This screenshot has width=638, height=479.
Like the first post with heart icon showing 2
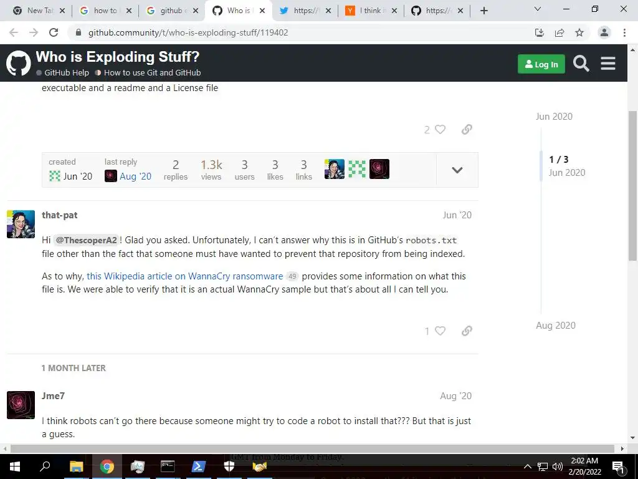[x=440, y=129]
